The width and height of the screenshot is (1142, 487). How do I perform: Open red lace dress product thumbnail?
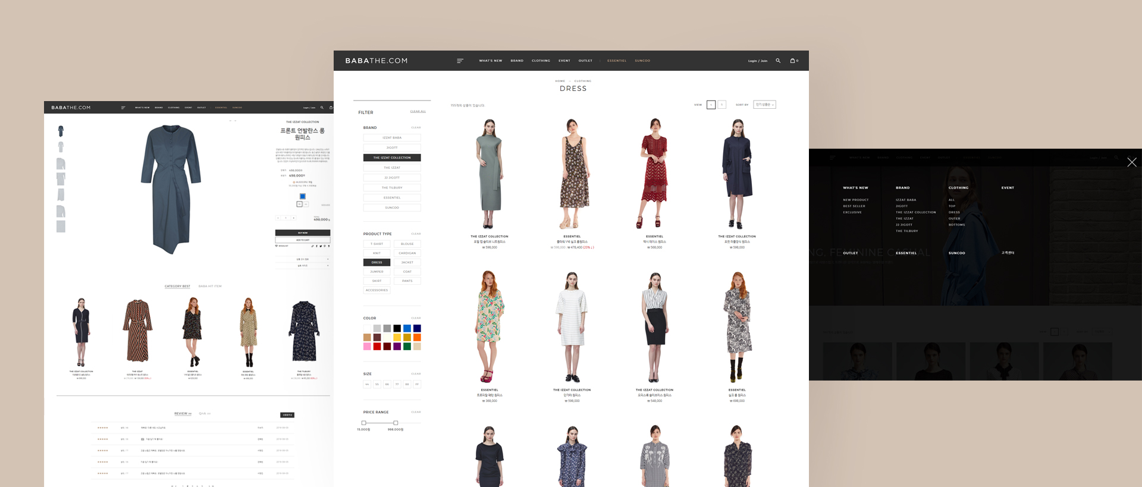tap(654, 173)
